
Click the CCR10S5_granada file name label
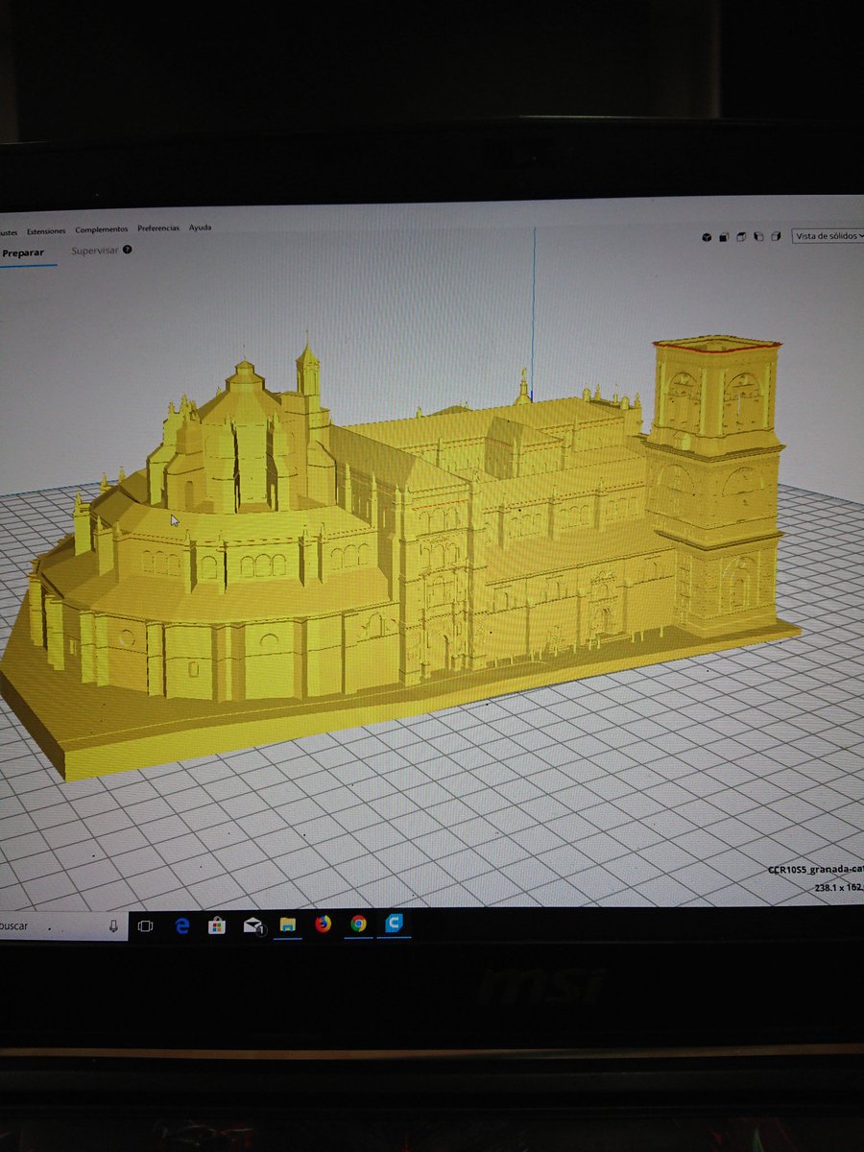pyautogui.click(x=815, y=870)
